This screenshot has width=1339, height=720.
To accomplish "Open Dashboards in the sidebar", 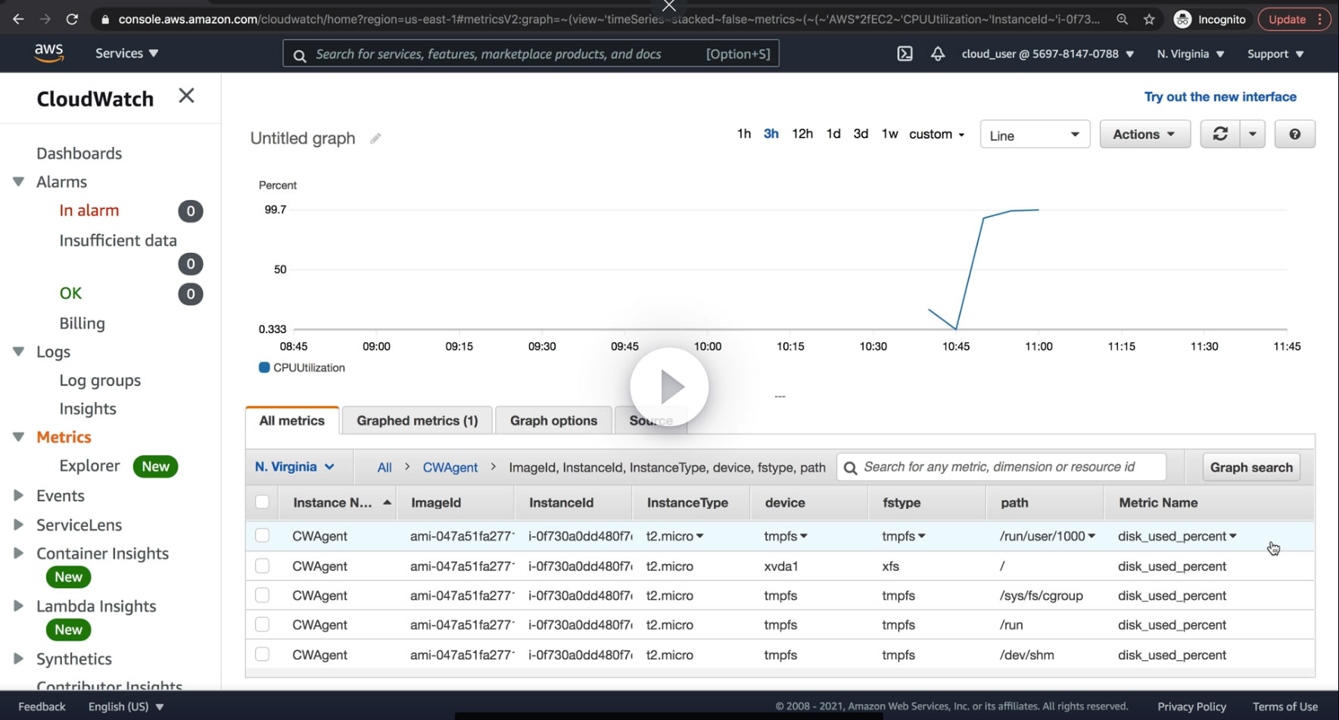I will point(79,153).
